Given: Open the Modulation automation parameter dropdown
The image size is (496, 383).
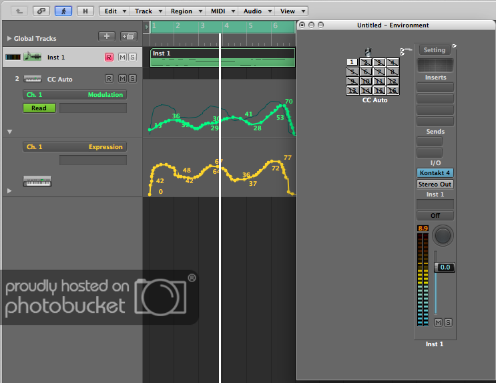Looking at the screenshot, I should 74,95.
